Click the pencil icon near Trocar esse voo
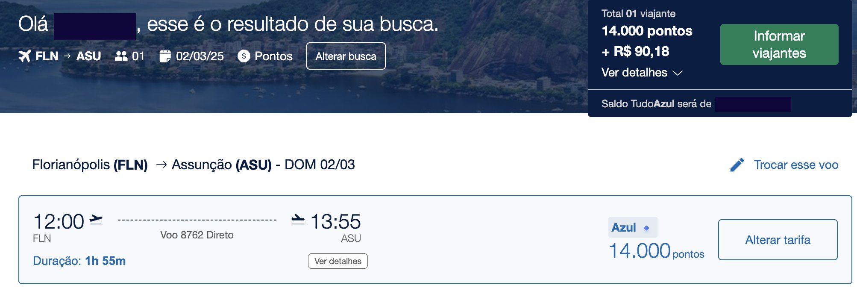Image resolution: width=857 pixels, height=288 pixels. (737, 165)
